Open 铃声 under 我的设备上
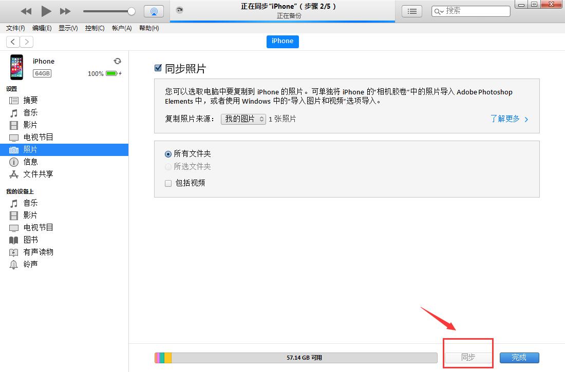 pos(30,264)
